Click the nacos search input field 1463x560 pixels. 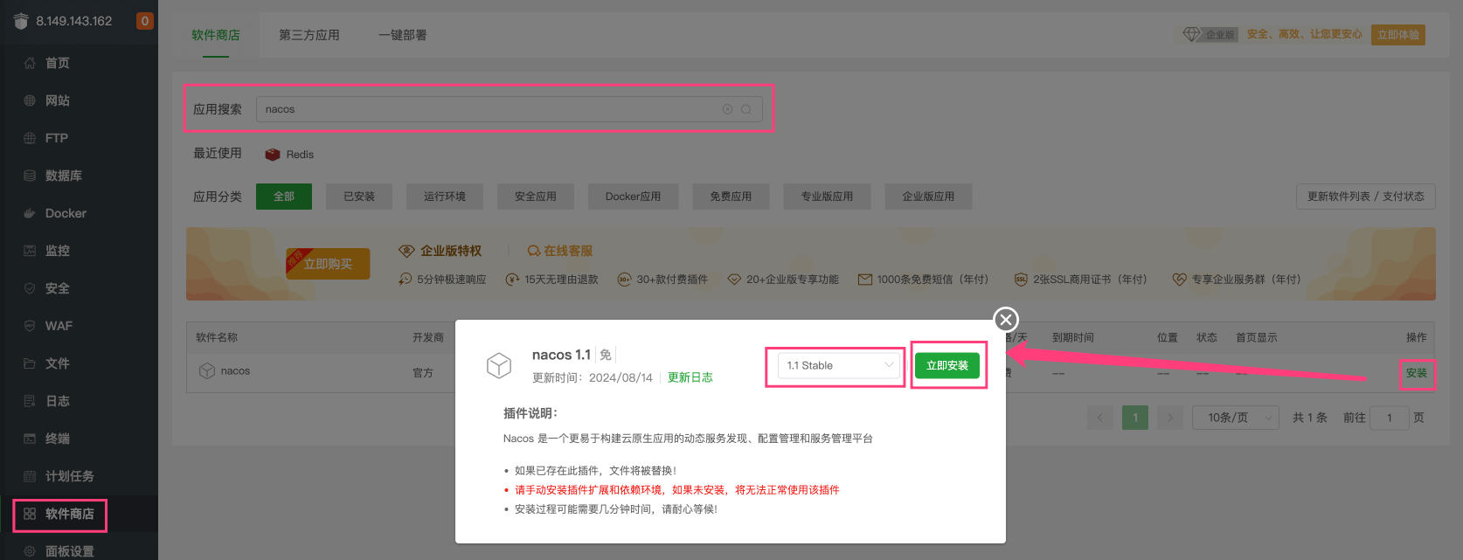coord(489,109)
